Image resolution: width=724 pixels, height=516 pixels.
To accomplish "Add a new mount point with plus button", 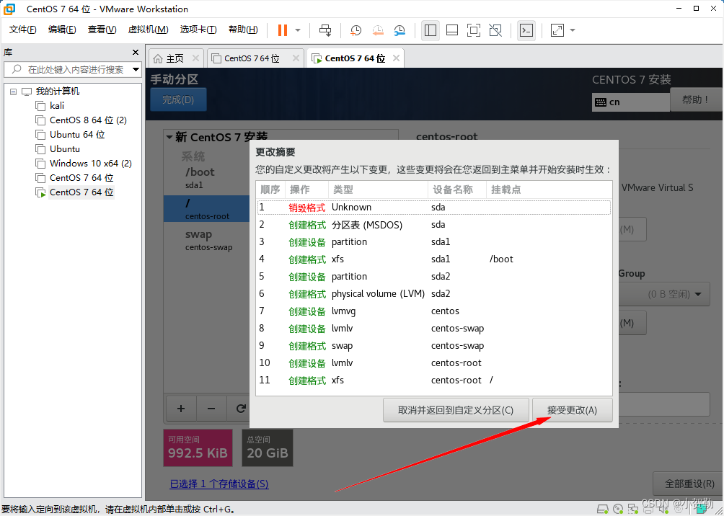I will point(181,409).
